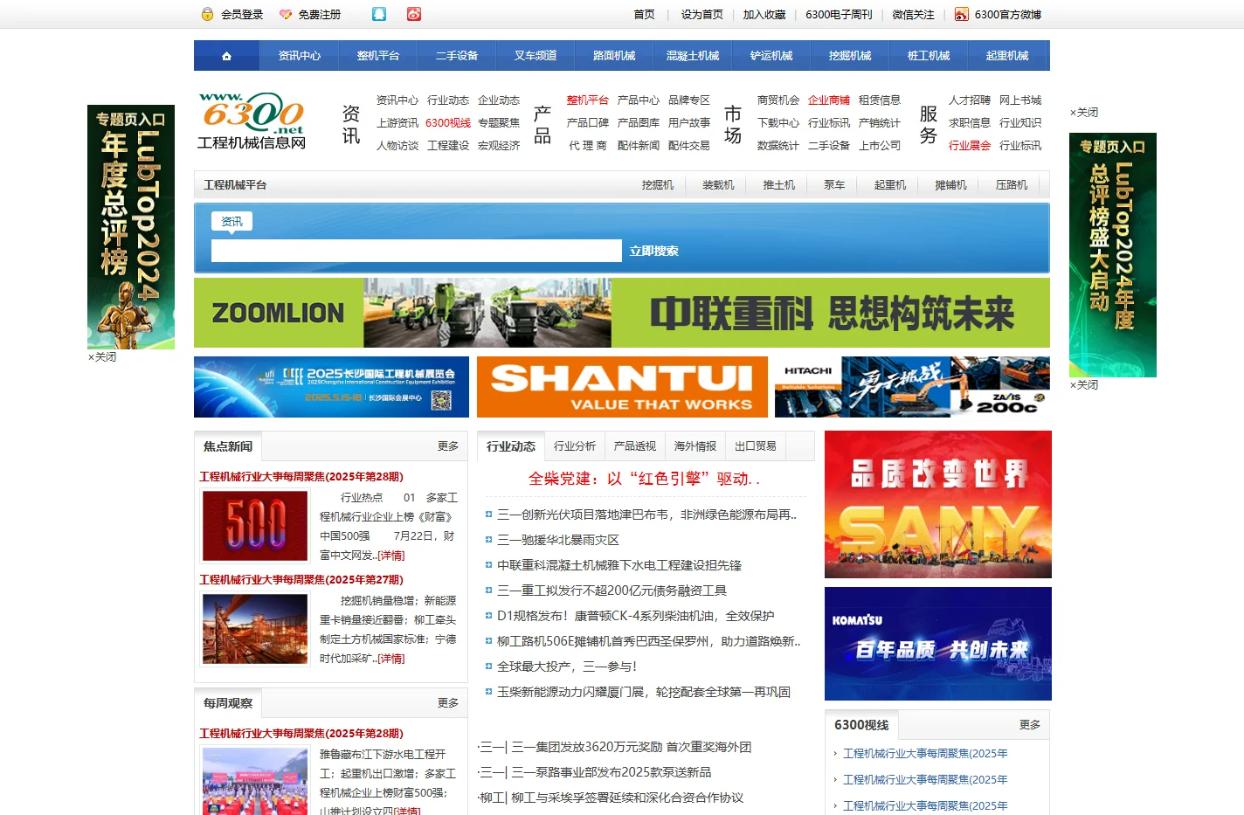Go to 路面机械 channel
The width and height of the screenshot is (1244, 815).
614,56
